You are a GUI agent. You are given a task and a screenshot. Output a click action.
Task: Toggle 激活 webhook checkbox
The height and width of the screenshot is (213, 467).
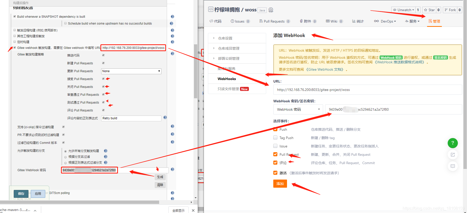275,173
